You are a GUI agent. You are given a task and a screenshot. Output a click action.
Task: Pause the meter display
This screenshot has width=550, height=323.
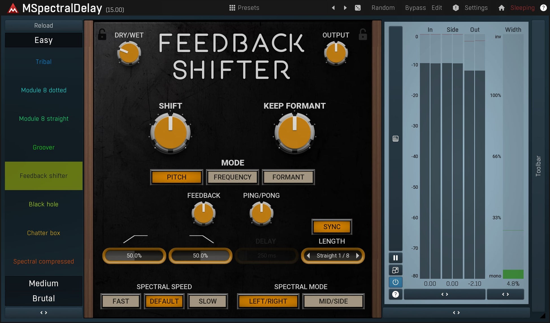point(395,258)
